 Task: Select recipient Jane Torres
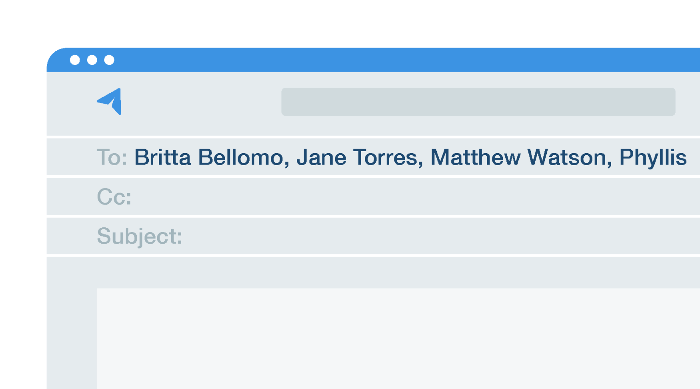(x=356, y=157)
